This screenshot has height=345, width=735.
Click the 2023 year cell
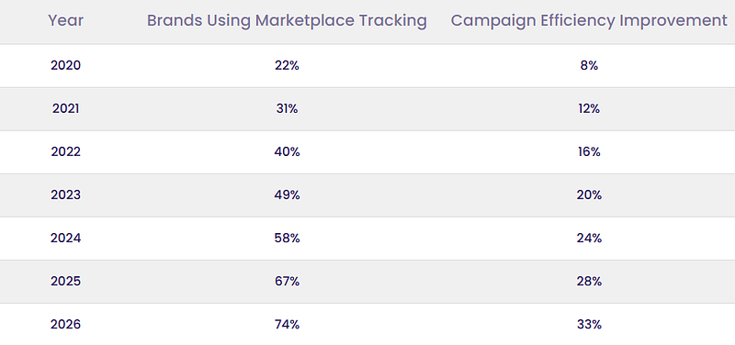pos(65,195)
